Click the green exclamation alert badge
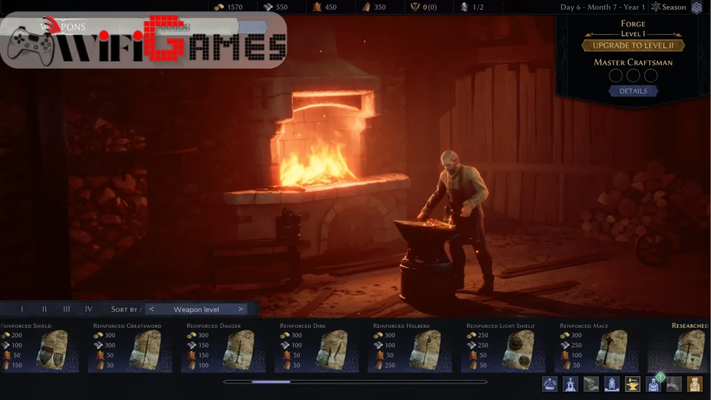Screen dimensions: 711x400 click(x=661, y=376)
